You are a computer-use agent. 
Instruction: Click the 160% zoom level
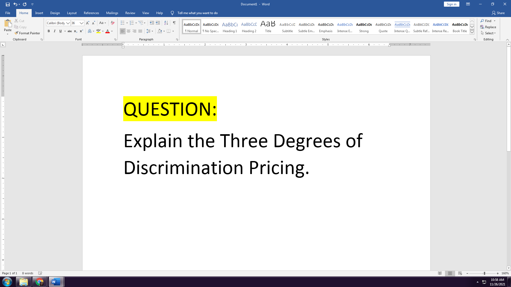click(505, 273)
